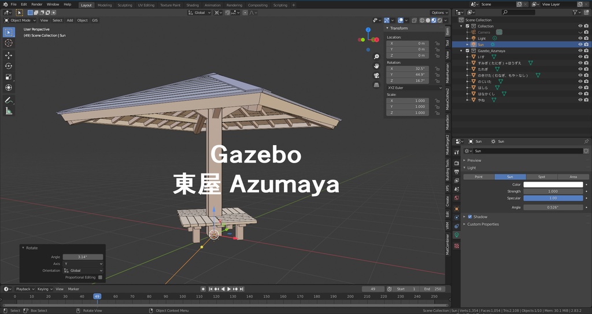The height and width of the screenshot is (314, 592).
Task: Open the Global orientation dropdown in header
Action: point(199,13)
